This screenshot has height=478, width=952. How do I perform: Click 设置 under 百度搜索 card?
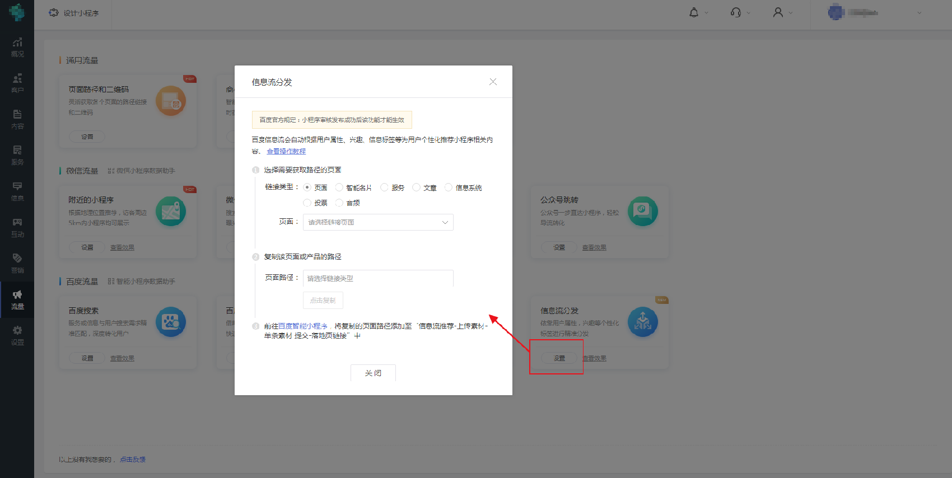[x=87, y=358]
